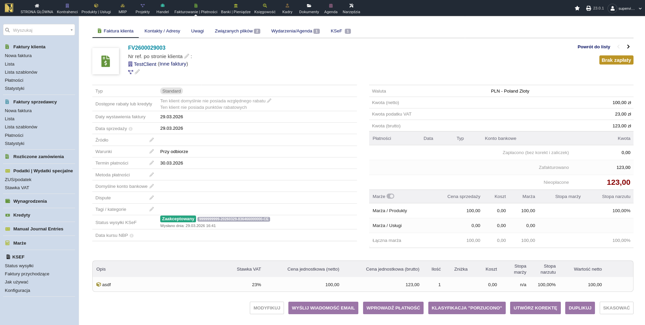Click pencil icon next to customer reference number
645x325 pixels.
187,56
